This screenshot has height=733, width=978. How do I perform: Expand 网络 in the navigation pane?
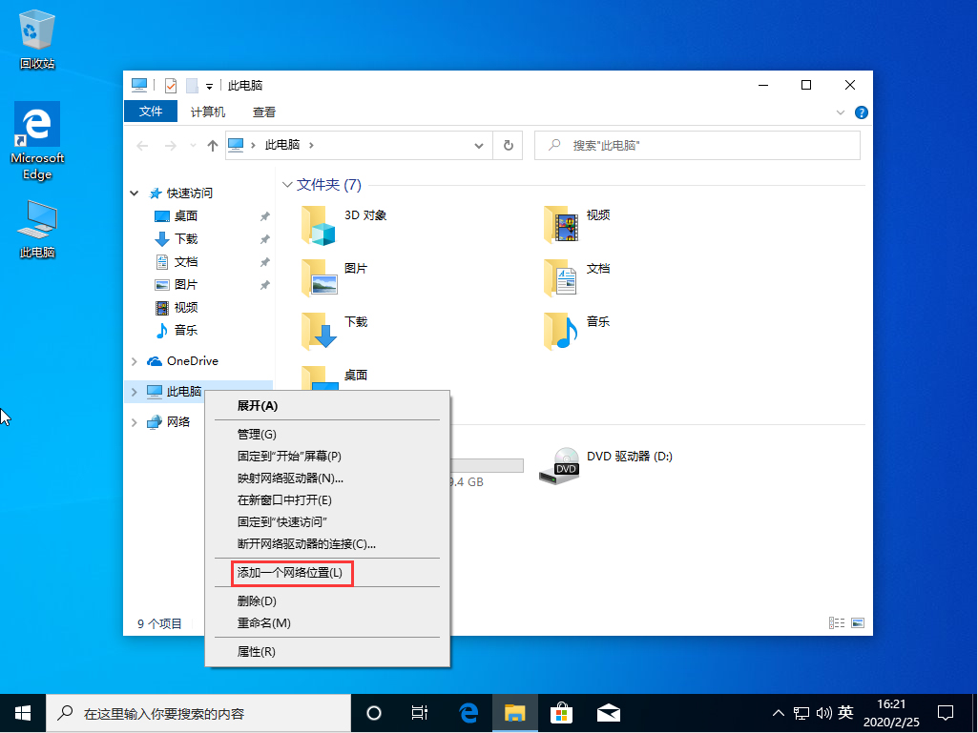135,421
